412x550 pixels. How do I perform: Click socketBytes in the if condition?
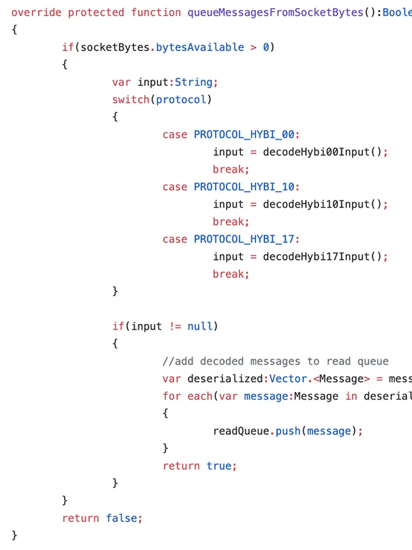[x=115, y=48]
